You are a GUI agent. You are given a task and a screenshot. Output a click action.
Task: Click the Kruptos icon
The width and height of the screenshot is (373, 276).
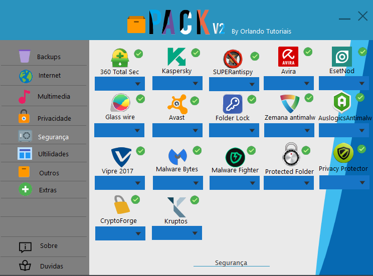tap(177, 207)
